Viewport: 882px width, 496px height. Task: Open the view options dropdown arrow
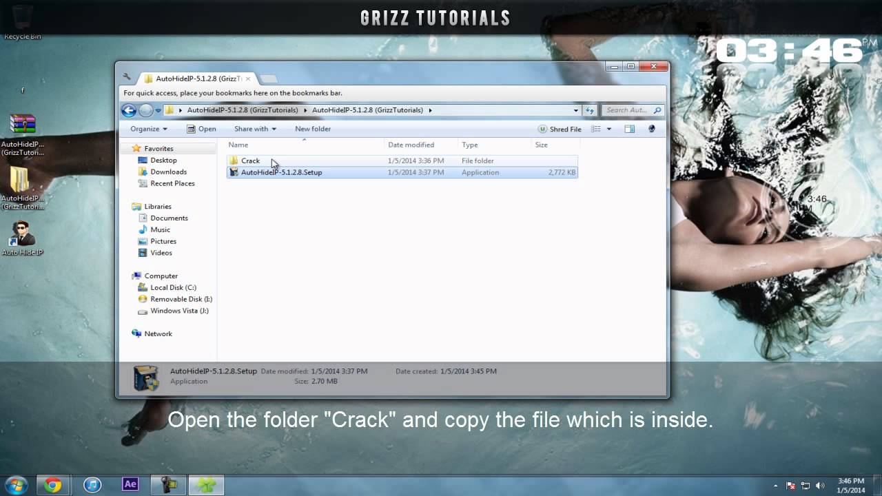pyautogui.click(x=608, y=129)
